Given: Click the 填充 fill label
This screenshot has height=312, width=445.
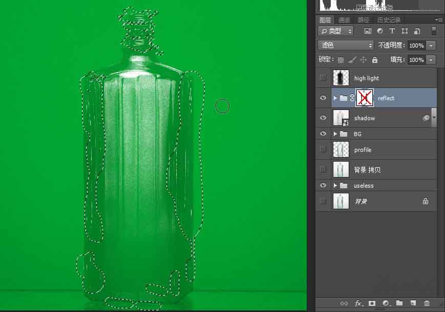Looking at the screenshot, I should coord(397,59).
